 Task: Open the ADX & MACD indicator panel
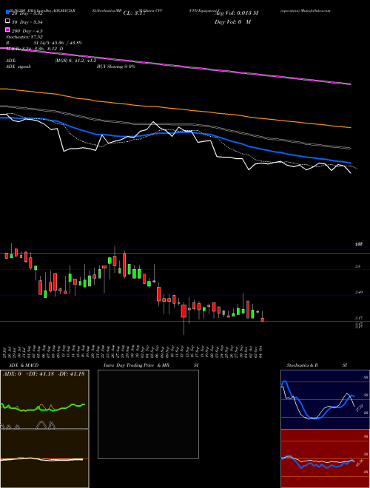(44, 429)
